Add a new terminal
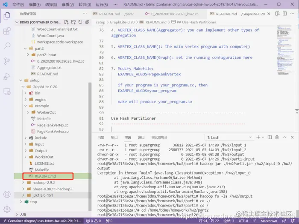This screenshot has width=299, height=224. pos(258,137)
